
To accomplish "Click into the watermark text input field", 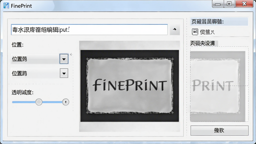I will pyautogui.click(x=89, y=29).
